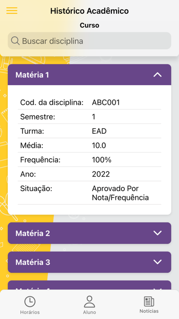
Task: Open the Notícias newspaper icon
Action: pyautogui.click(x=149, y=301)
